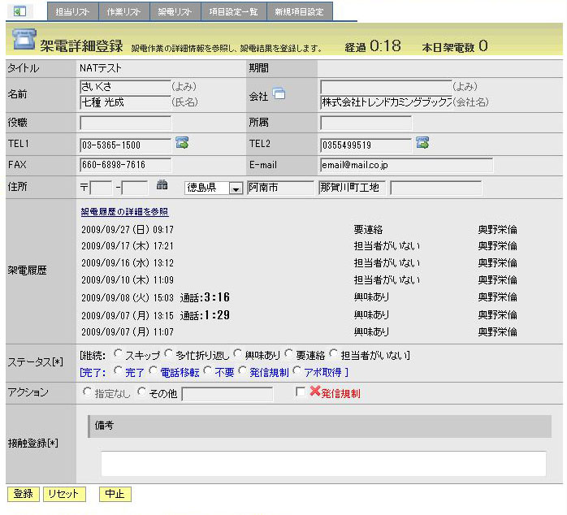Click the 2009/09/17 (木) 17:21 history entry
567x515 pixels.
(128, 246)
